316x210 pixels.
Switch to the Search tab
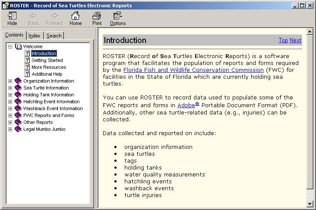point(54,36)
